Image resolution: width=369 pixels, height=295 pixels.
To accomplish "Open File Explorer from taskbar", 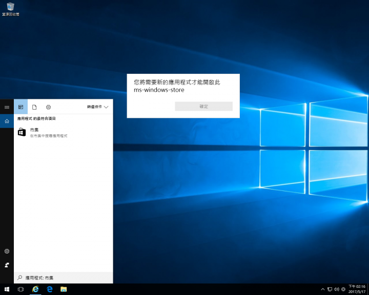I will pos(64,289).
